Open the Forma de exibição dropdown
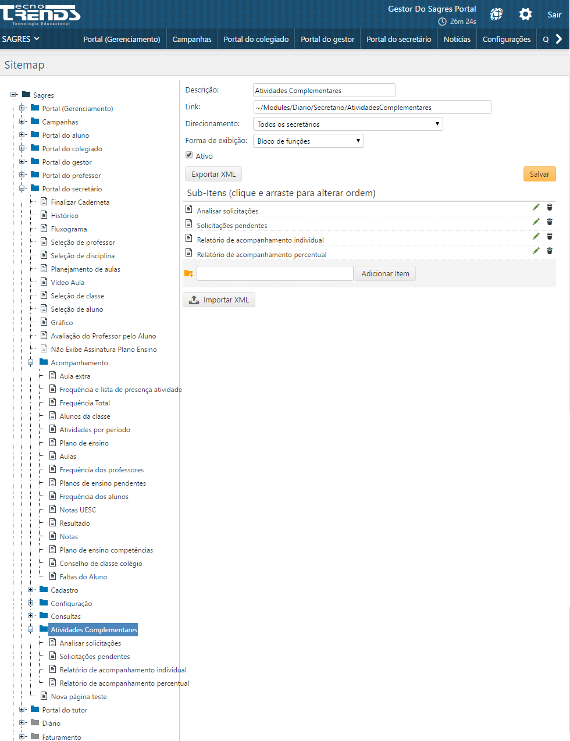This screenshot has height=741, width=570. (308, 141)
